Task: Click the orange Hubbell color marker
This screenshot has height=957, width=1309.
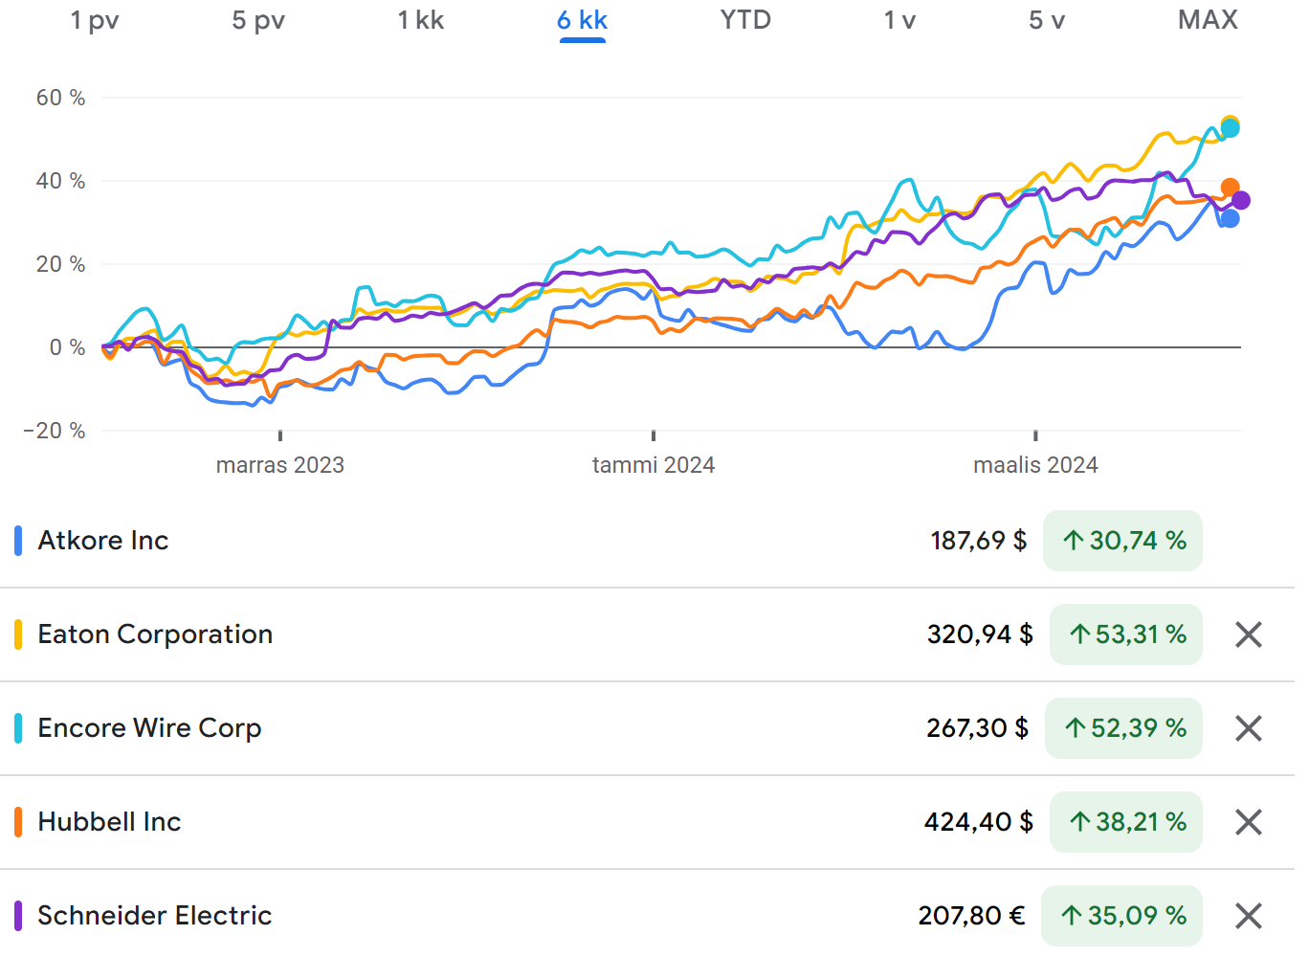Action: [18, 822]
